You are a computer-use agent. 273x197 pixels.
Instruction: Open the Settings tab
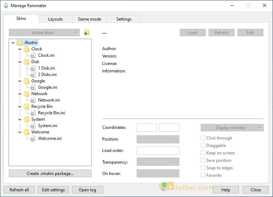tap(124, 19)
